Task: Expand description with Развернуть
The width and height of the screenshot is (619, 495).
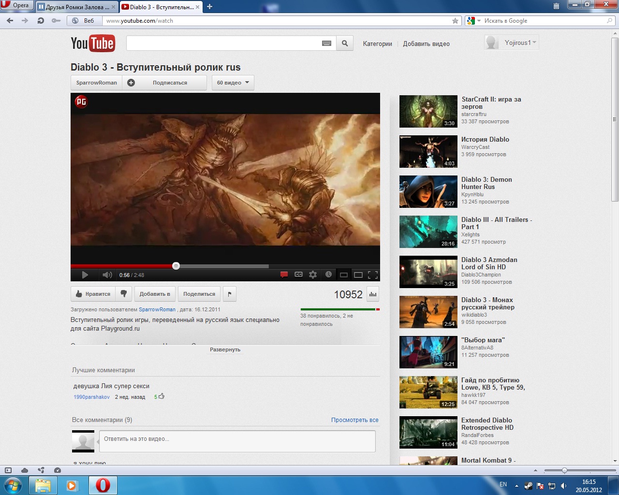Action: pos(225,349)
